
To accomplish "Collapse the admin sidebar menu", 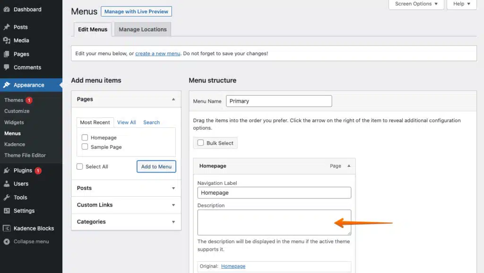I will point(6,241).
